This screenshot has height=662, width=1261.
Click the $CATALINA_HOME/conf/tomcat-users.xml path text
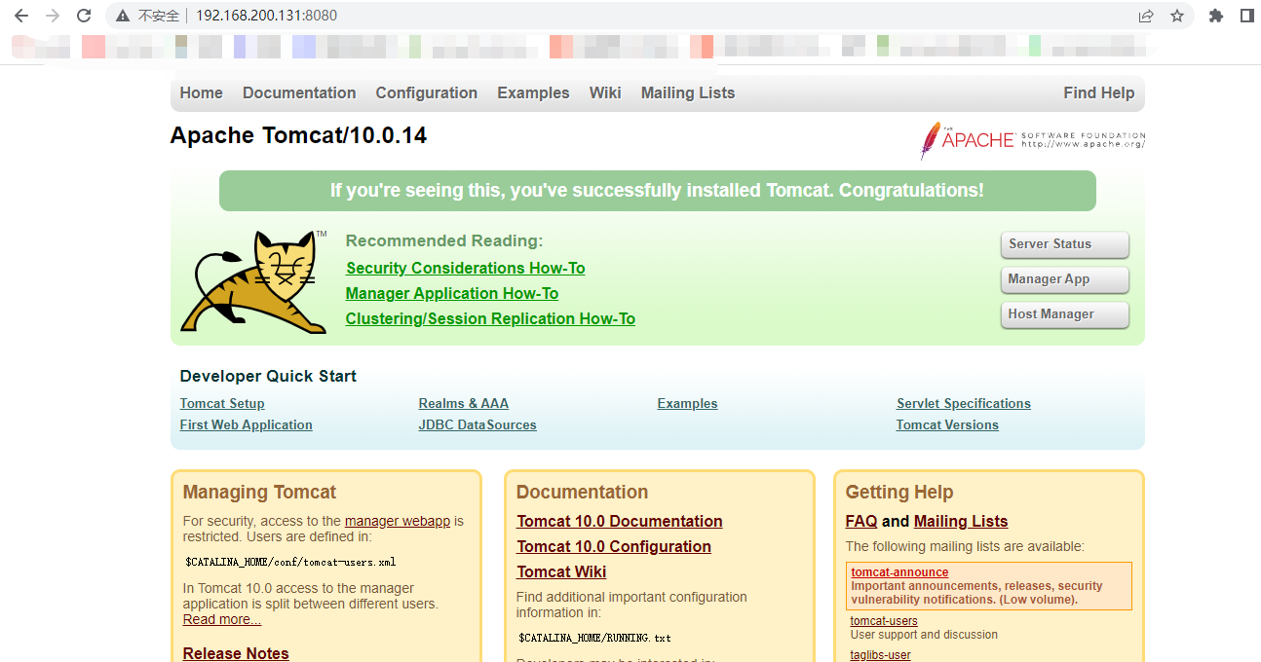point(290,562)
